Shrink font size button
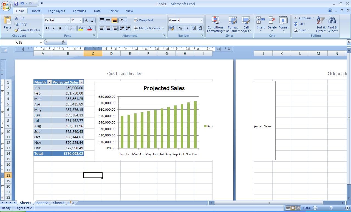This screenshot has width=351, height=212. tap(92, 20)
